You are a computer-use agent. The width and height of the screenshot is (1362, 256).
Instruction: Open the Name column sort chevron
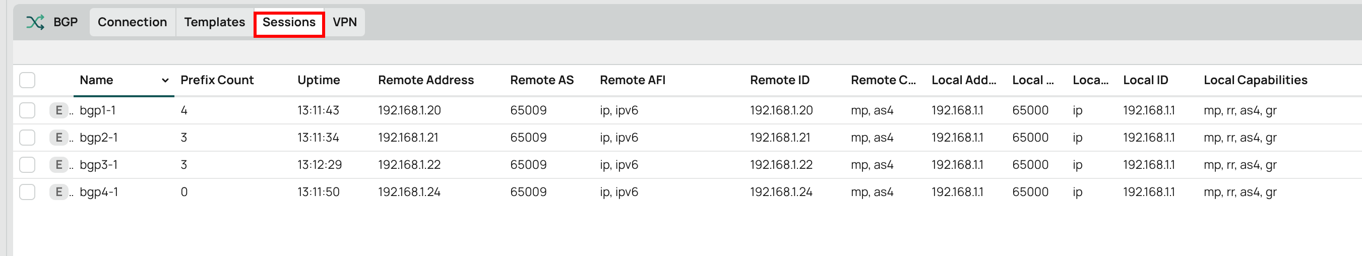click(x=165, y=81)
